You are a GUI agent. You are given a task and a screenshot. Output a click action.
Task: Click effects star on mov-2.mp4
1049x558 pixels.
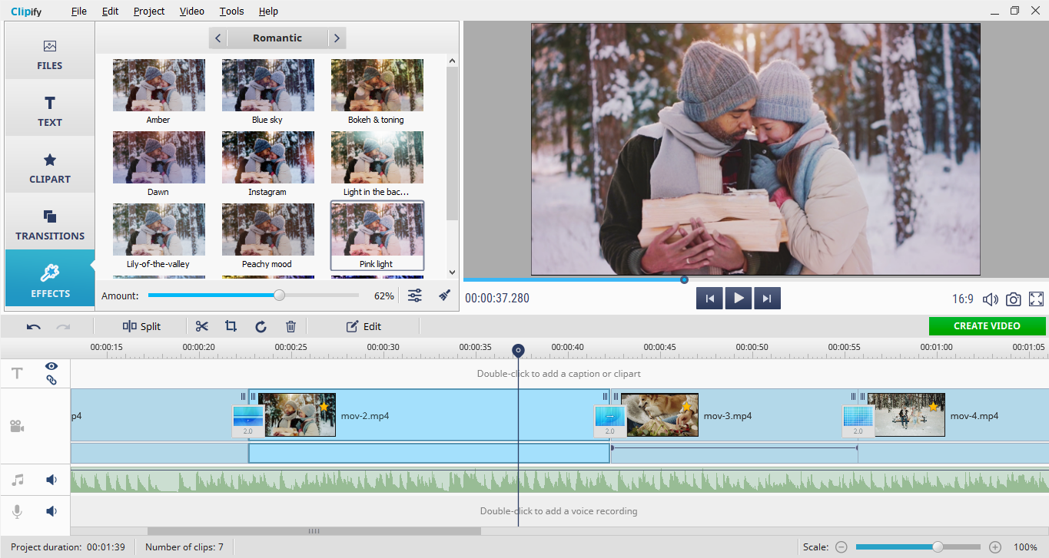(324, 406)
